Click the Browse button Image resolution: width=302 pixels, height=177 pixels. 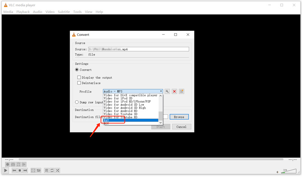tap(179, 117)
